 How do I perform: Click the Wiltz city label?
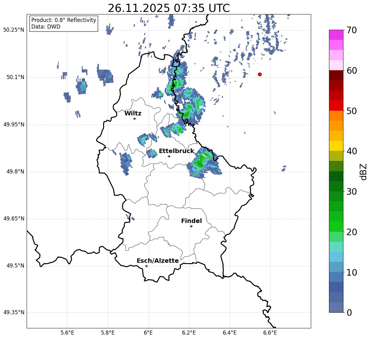point(133,114)
